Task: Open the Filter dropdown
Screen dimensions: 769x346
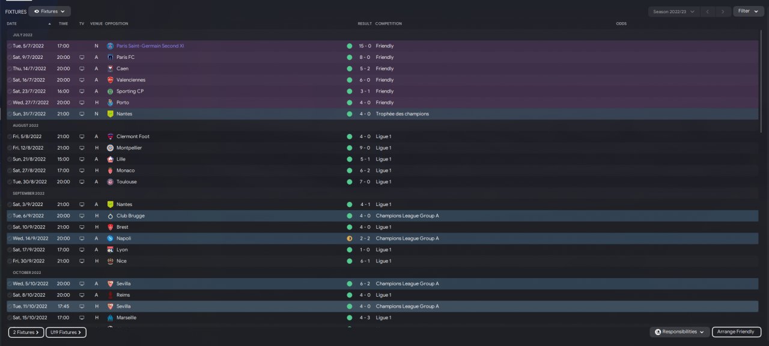Action: click(x=748, y=11)
